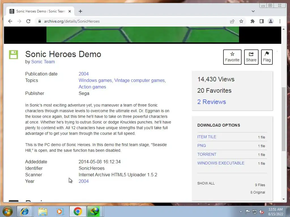Click the 2014-05-08 16:12:34 added date
Screen dimensions: 290x217
(x=99, y=162)
